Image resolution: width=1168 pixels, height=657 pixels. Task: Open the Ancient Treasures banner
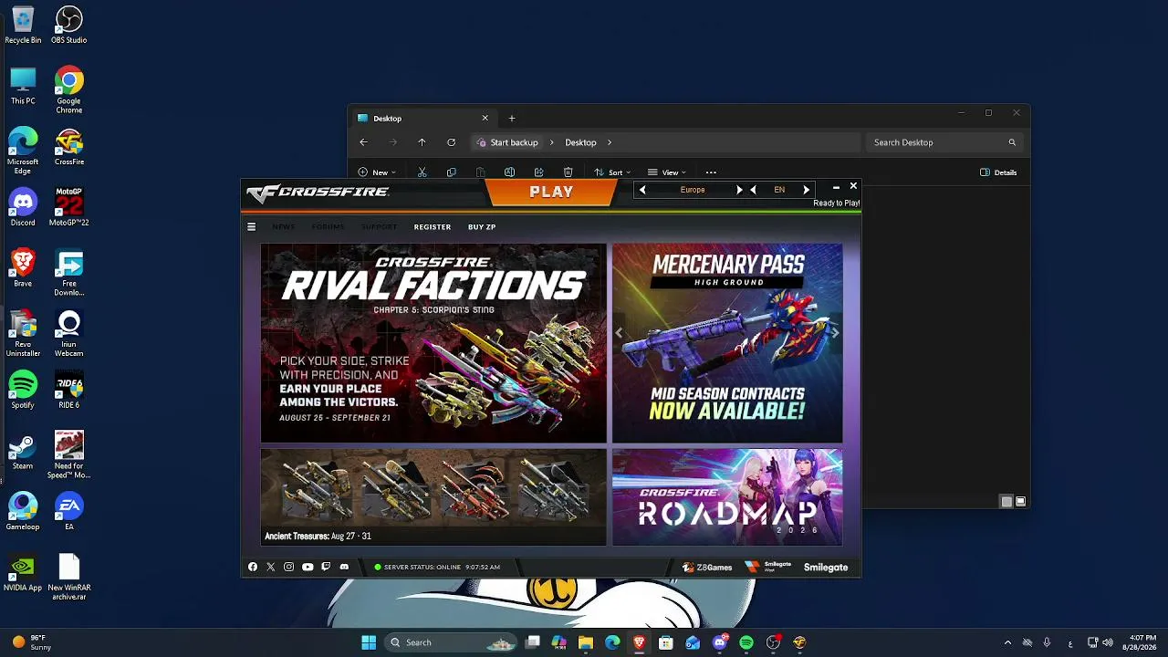pyautogui.click(x=433, y=497)
